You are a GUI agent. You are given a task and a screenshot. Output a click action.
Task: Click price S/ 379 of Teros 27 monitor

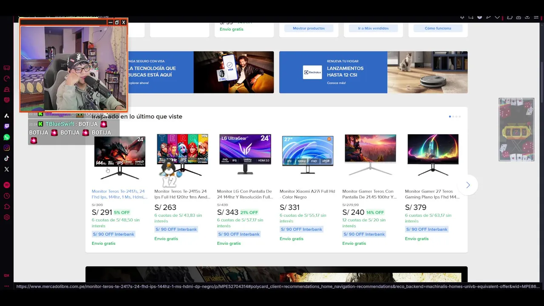tap(416, 207)
